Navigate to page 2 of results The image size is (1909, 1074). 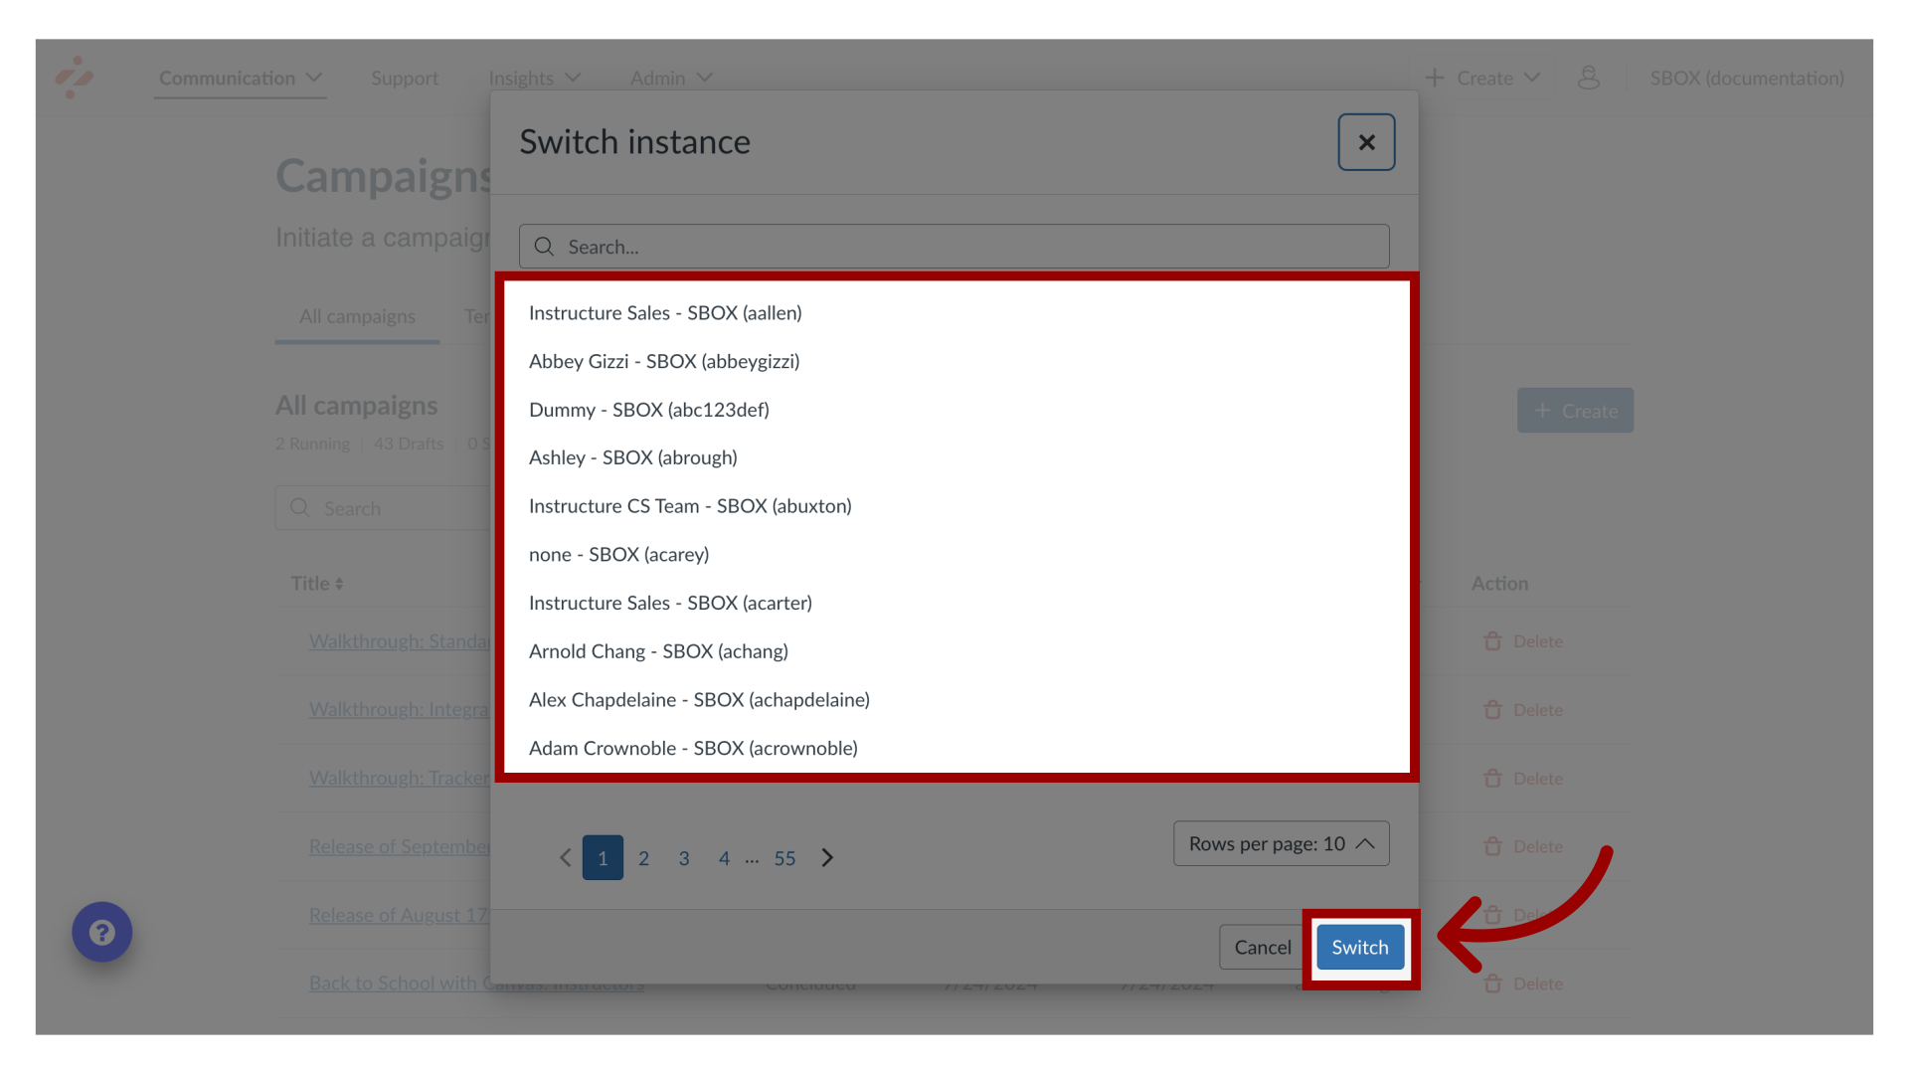(643, 856)
